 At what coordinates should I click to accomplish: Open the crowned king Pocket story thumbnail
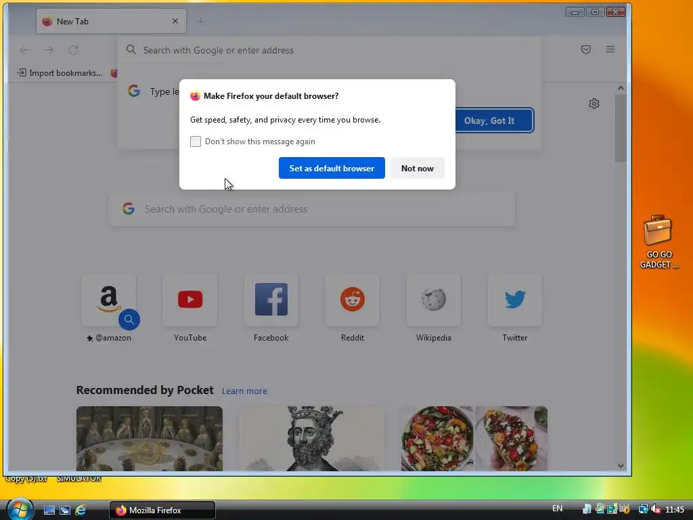(x=312, y=439)
